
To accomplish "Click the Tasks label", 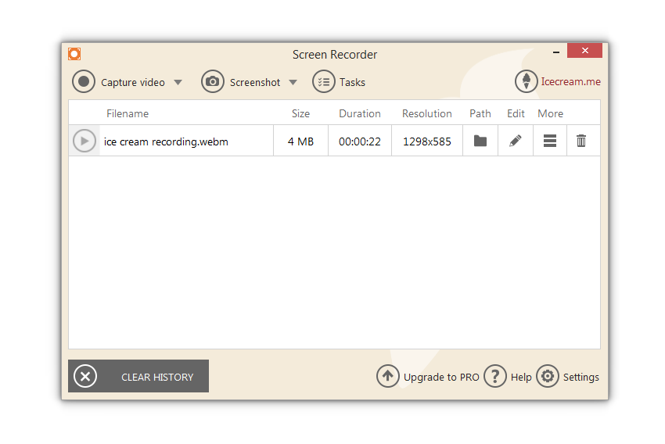I will [352, 82].
